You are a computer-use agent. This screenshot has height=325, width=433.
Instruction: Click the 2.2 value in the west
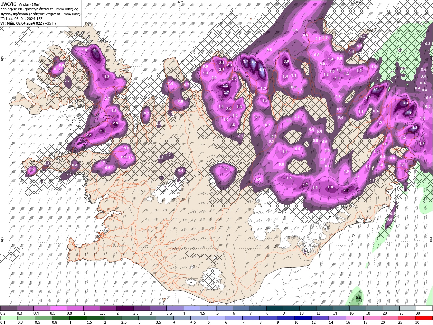coord(89,135)
